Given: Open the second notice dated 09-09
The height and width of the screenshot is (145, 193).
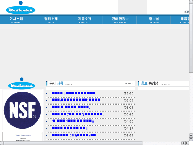Looking at the screenshot, I should pos(71,107).
